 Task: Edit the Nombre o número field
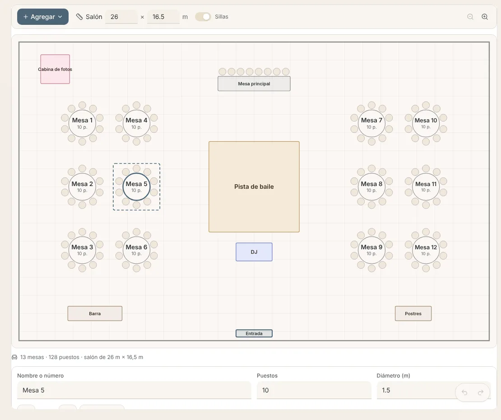coord(134,390)
